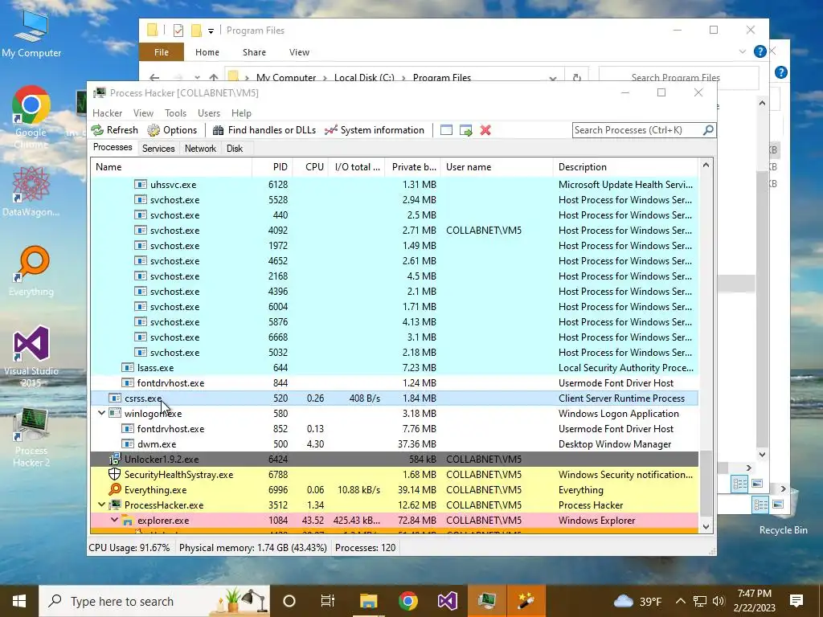Click the taskbar search box
Image resolution: width=823 pixels, height=617 pixels.
[155, 601]
